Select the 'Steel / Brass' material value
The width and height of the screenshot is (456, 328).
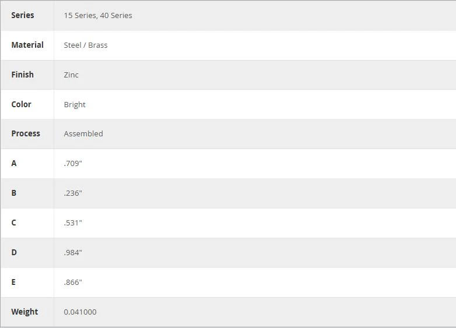click(86, 45)
